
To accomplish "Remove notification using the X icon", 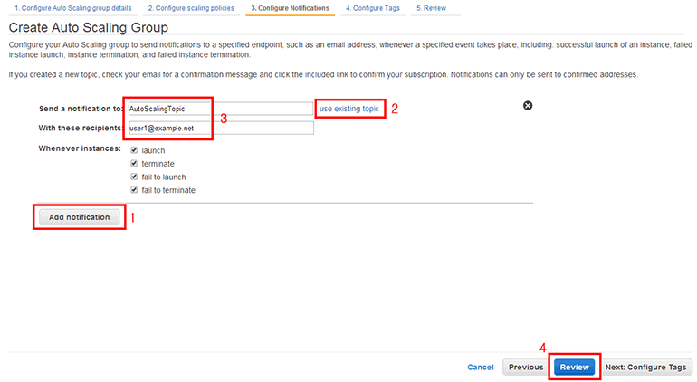I will (x=528, y=106).
